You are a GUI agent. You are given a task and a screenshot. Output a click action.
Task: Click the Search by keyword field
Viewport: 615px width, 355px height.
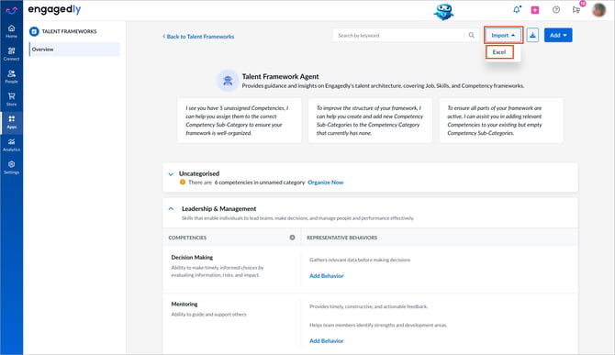click(398, 35)
